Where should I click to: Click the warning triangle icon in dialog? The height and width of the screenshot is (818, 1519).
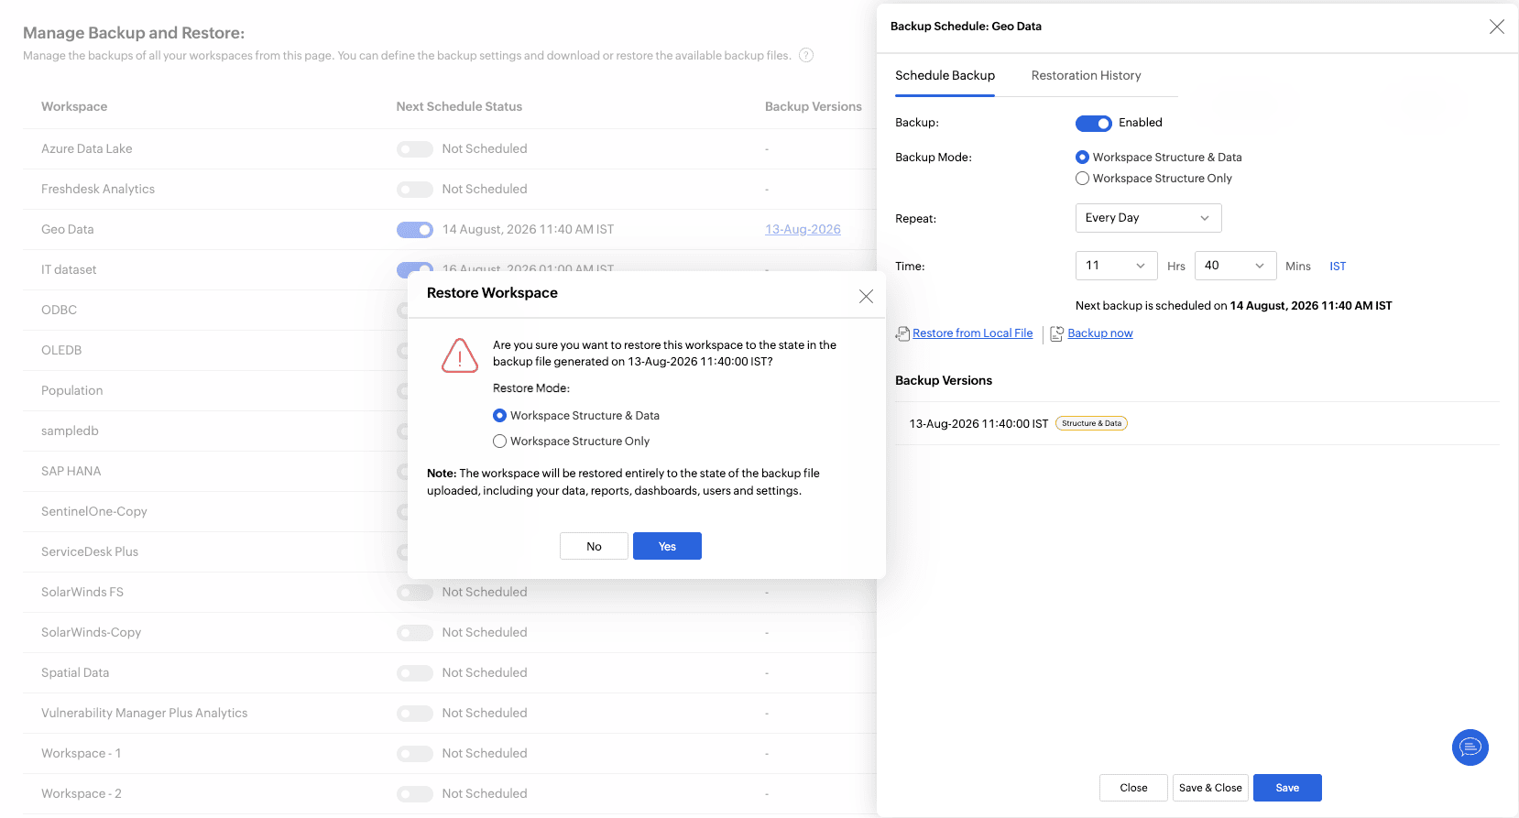point(460,355)
